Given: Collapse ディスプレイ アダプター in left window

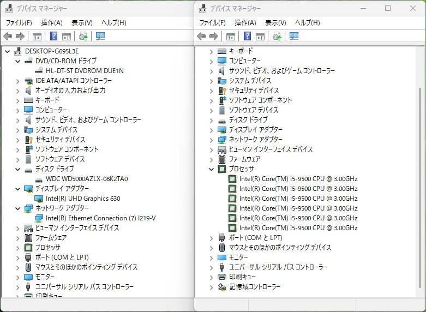Looking at the screenshot, I should [x=18, y=189].
